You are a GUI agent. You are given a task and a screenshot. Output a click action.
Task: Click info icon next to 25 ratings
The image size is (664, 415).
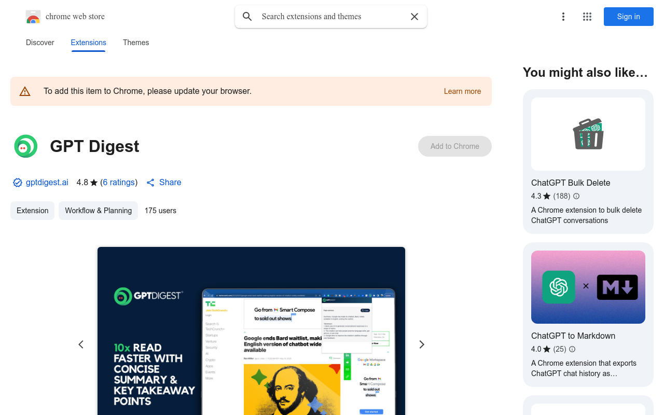(572, 349)
